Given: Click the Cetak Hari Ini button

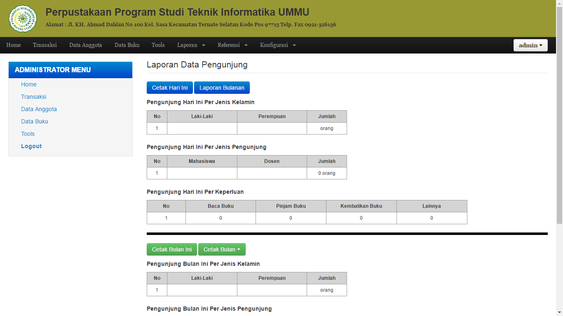Looking at the screenshot, I should pyautogui.click(x=170, y=88).
